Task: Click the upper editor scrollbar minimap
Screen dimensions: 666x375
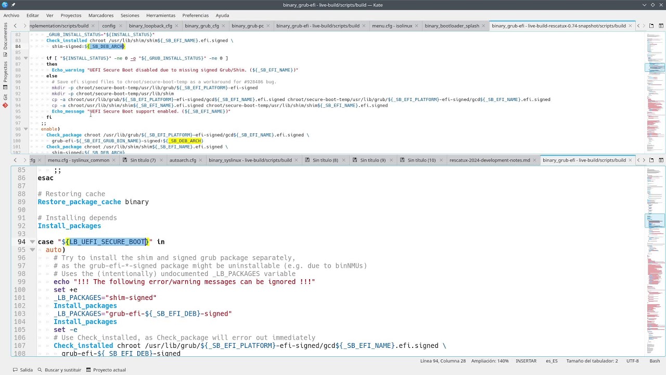Action: (x=655, y=92)
